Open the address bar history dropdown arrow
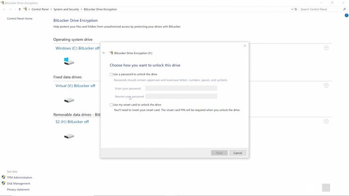Screen dimensions: 349x196 pyautogui.click(x=291, y=9)
